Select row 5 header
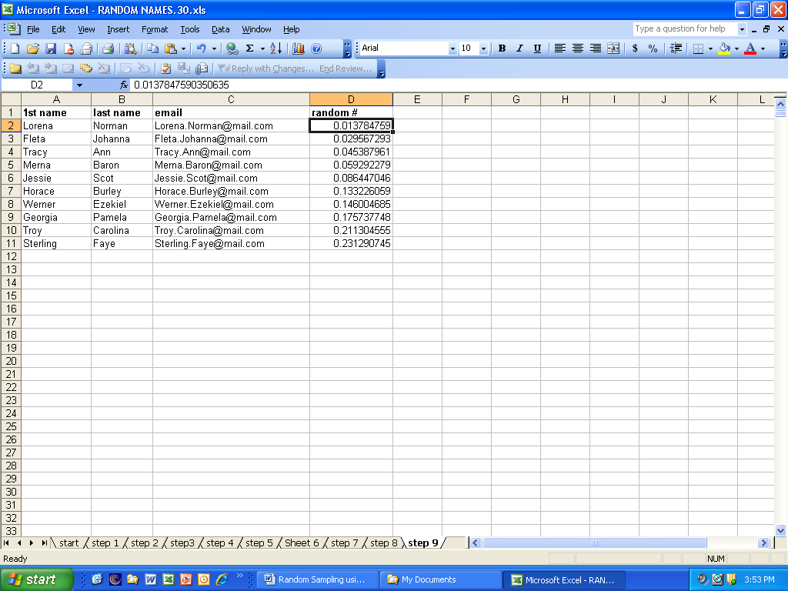Viewport: 788px width, 591px height. click(11, 165)
